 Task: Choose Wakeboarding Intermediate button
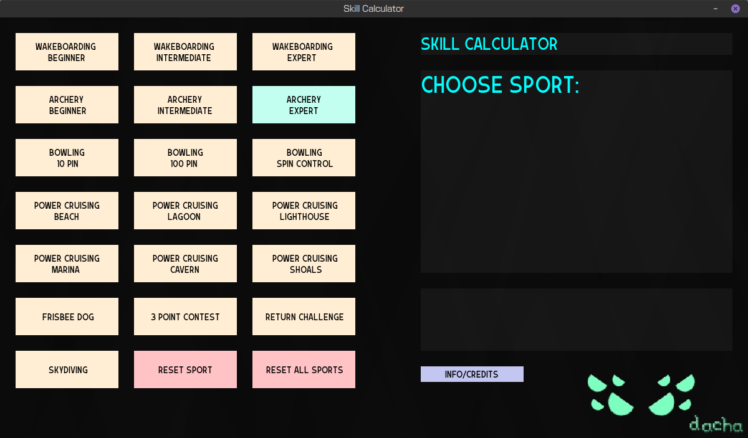pyautogui.click(x=185, y=52)
